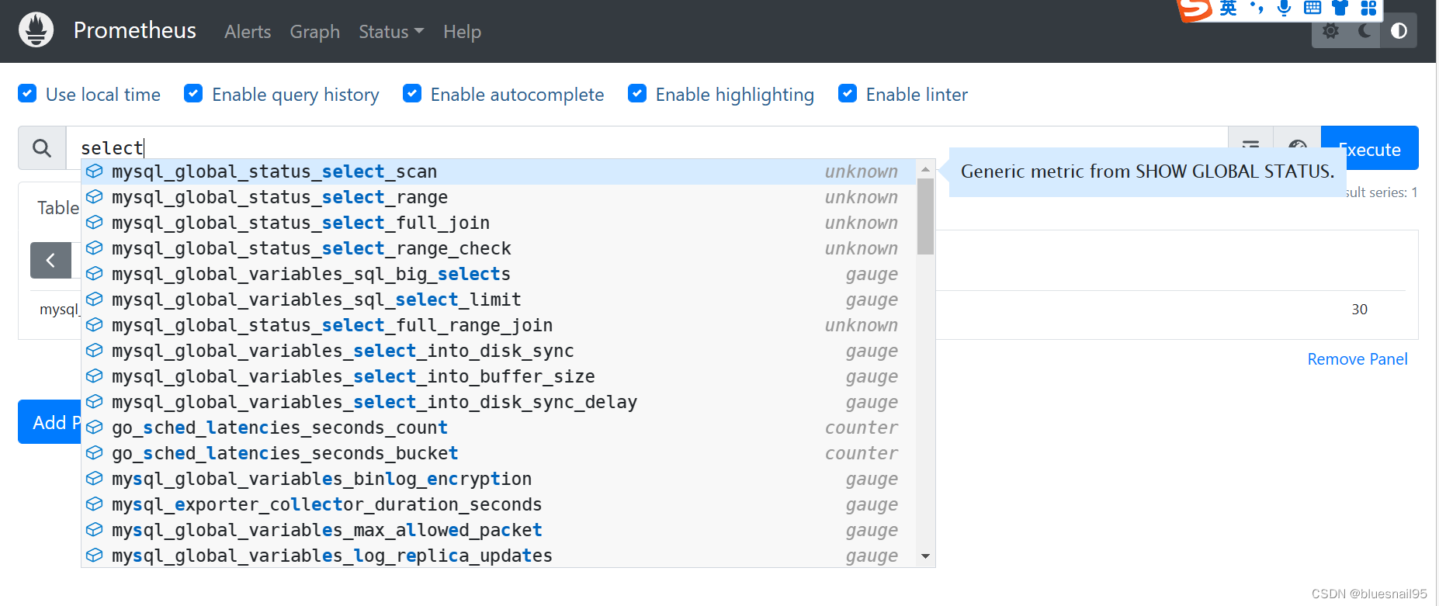The width and height of the screenshot is (1439, 606).
Task: Select suggestion mysql_global_variables_select_into_disk_sync_delay
Action: (x=498, y=402)
